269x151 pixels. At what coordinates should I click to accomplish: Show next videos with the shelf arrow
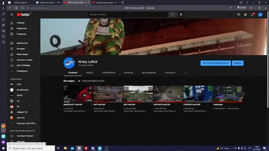[x=243, y=94]
